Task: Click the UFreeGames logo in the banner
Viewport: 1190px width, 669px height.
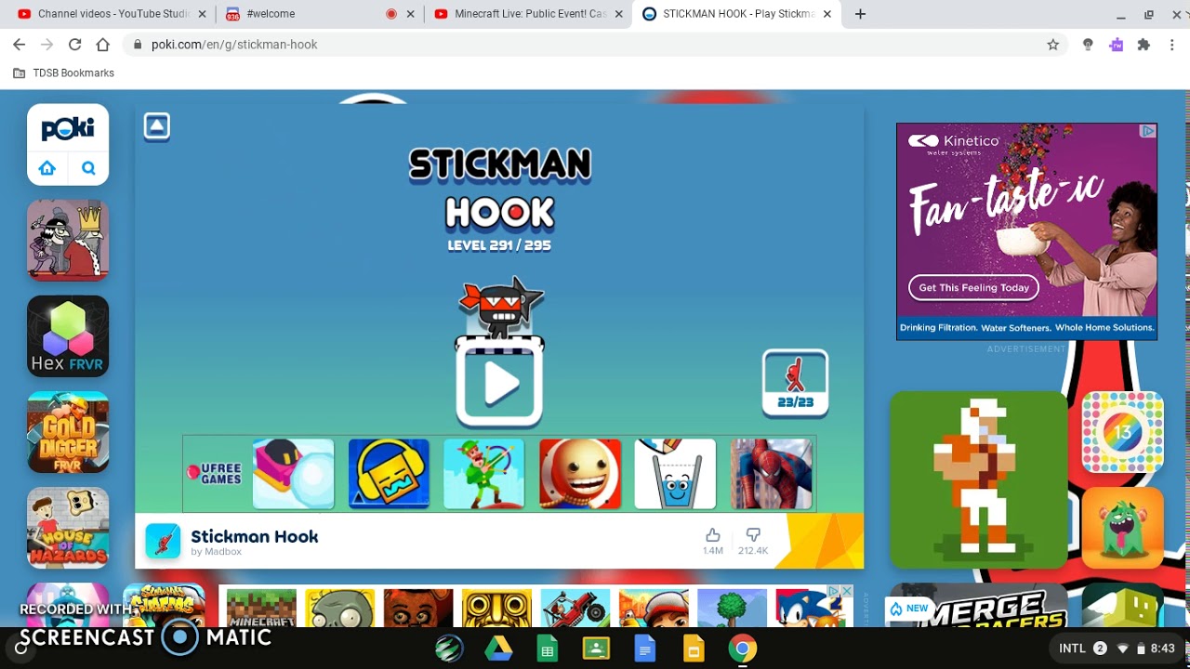Action: pos(215,474)
